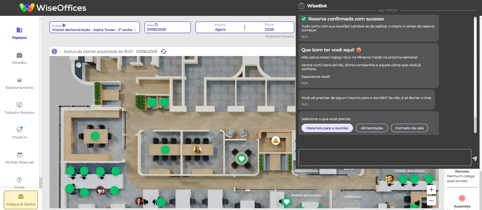Open Minhas Reservas in sidebar

19,158
